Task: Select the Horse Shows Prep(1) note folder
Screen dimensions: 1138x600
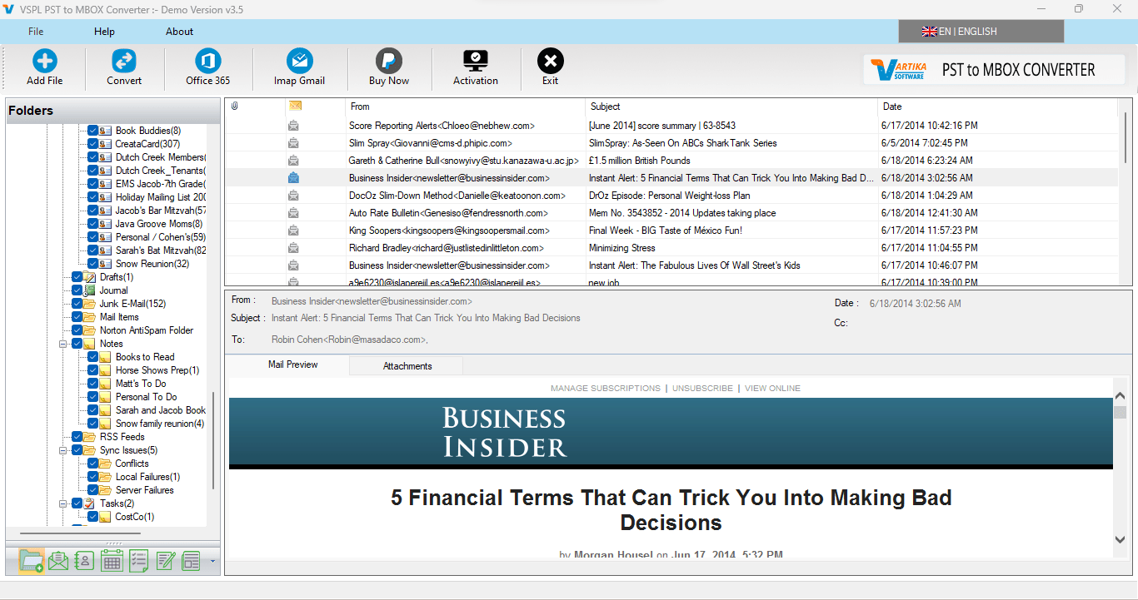Action: click(157, 370)
